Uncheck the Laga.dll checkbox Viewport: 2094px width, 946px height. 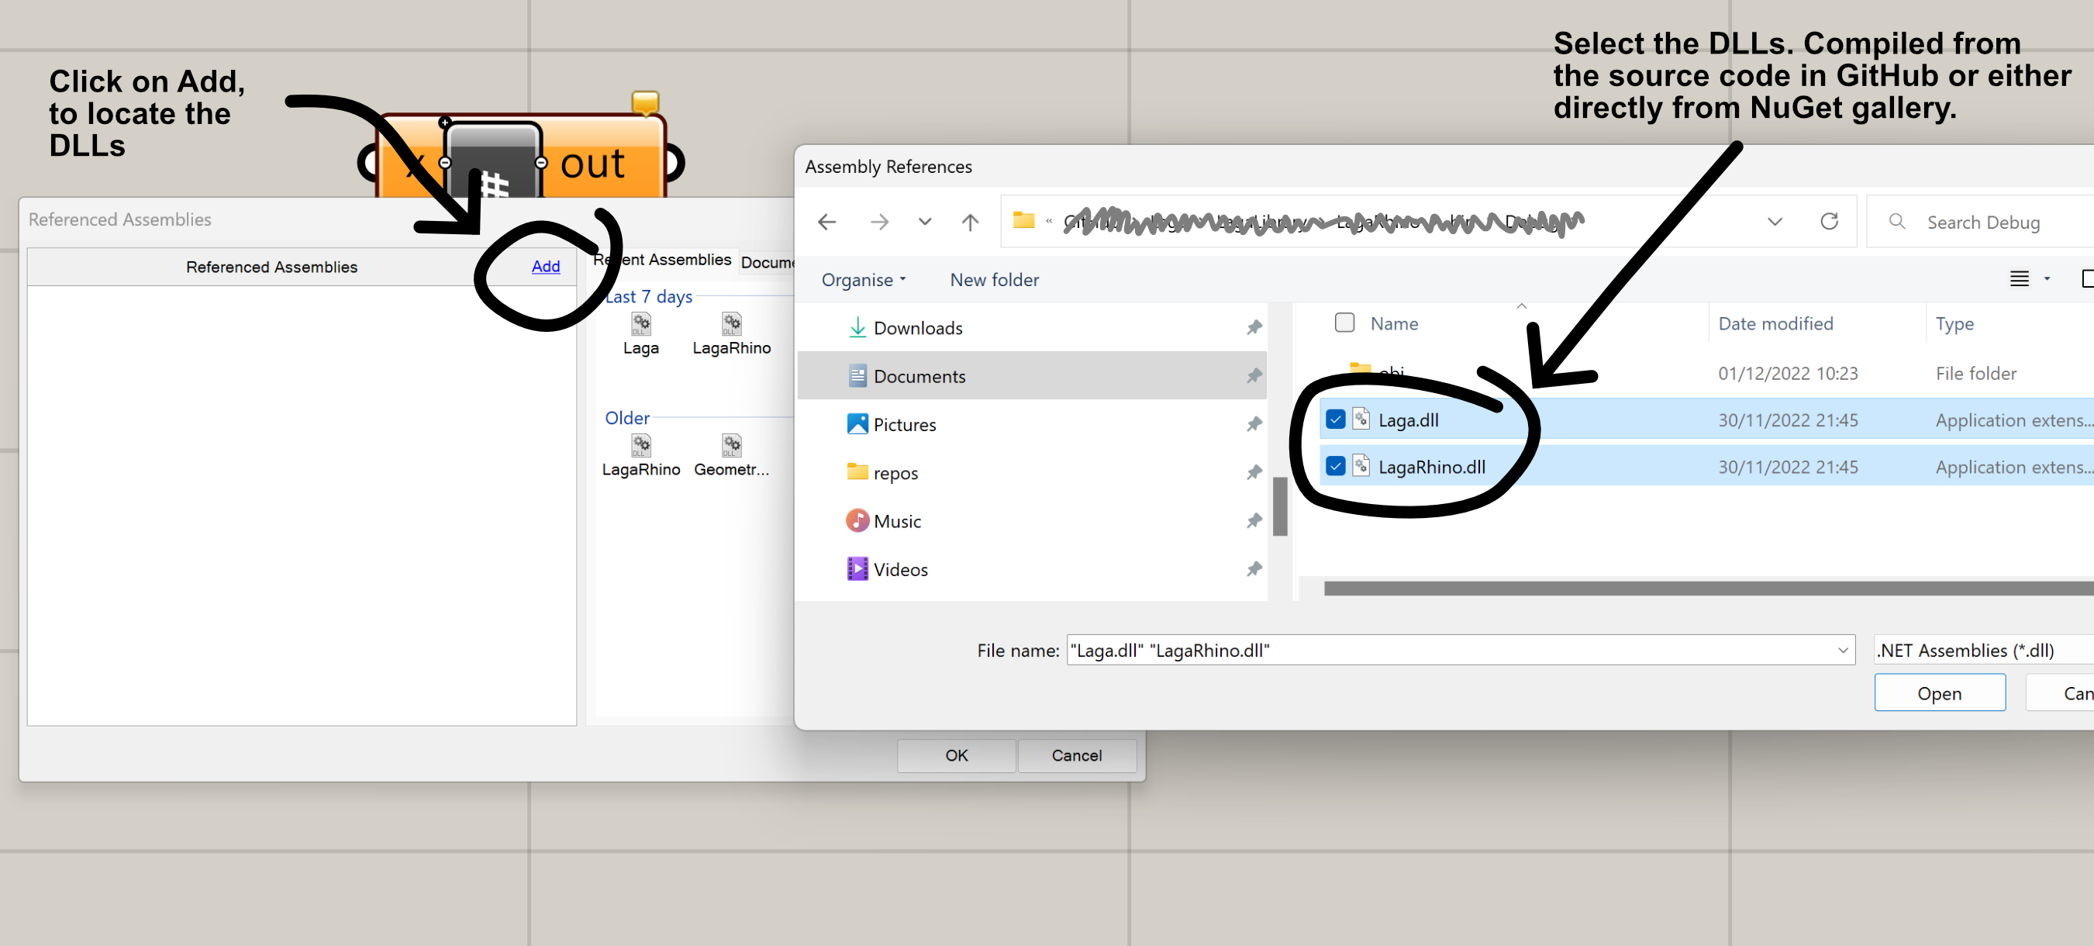click(x=1335, y=419)
